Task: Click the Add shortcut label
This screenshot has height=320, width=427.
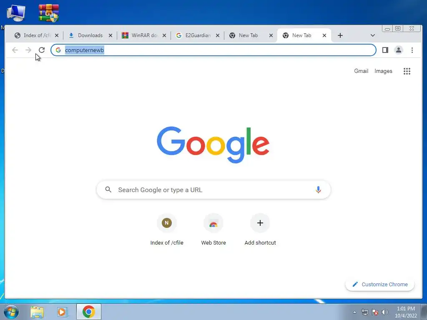Action: pos(260,243)
